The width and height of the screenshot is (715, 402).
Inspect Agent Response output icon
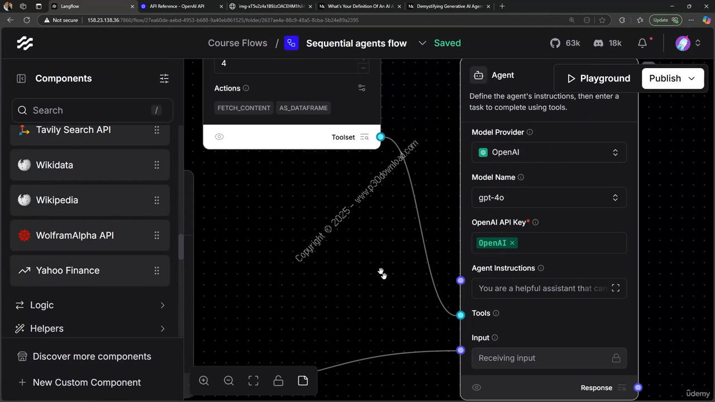click(x=622, y=388)
